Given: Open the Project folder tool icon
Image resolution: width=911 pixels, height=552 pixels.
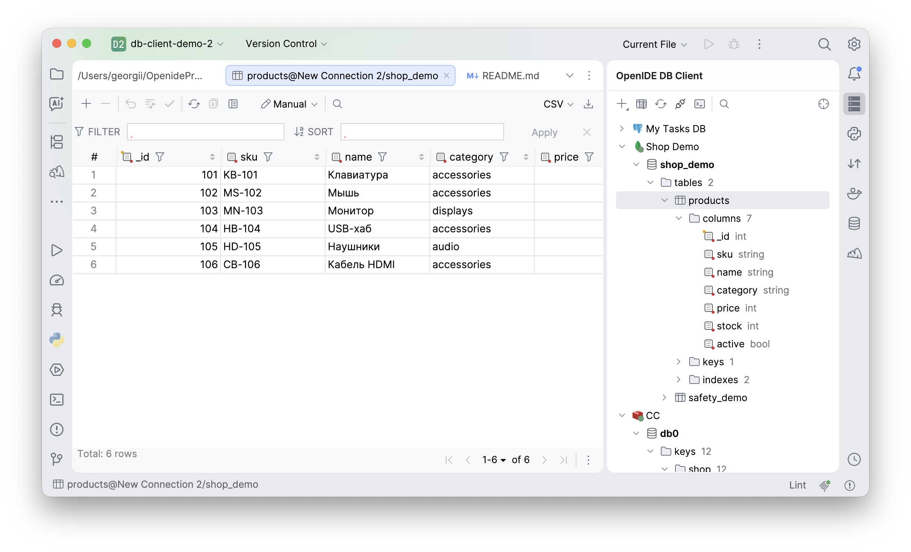Looking at the screenshot, I should [x=57, y=74].
